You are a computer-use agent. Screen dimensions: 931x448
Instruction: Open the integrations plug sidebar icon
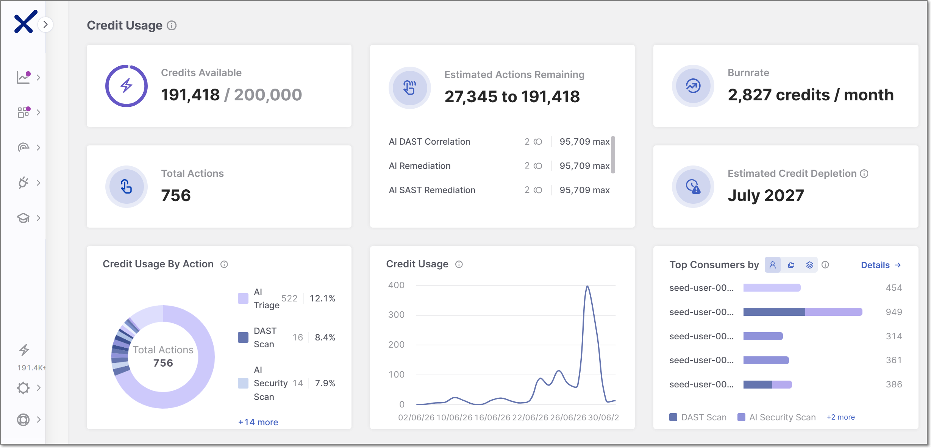click(23, 183)
